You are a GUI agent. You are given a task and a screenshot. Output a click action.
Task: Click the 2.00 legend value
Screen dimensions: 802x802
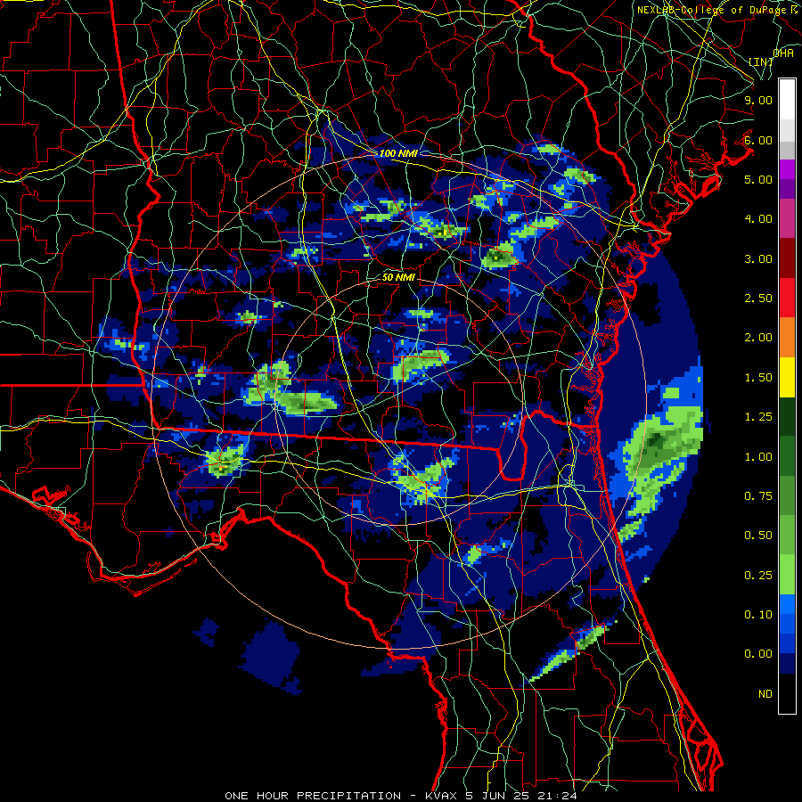click(758, 338)
